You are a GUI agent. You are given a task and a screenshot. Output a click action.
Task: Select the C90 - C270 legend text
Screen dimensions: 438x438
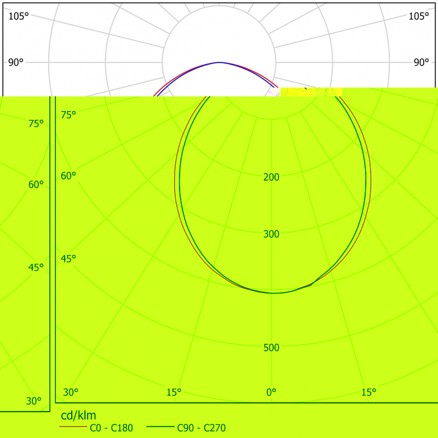[201, 428]
